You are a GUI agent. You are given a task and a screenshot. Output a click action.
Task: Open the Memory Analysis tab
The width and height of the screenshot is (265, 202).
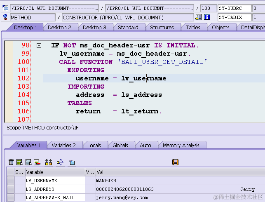(181, 146)
